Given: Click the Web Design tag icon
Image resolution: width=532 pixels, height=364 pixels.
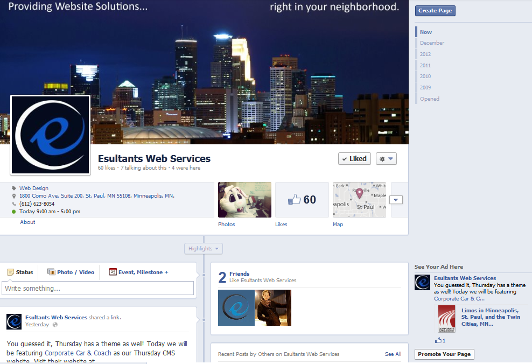Looking at the screenshot, I should 14,188.
